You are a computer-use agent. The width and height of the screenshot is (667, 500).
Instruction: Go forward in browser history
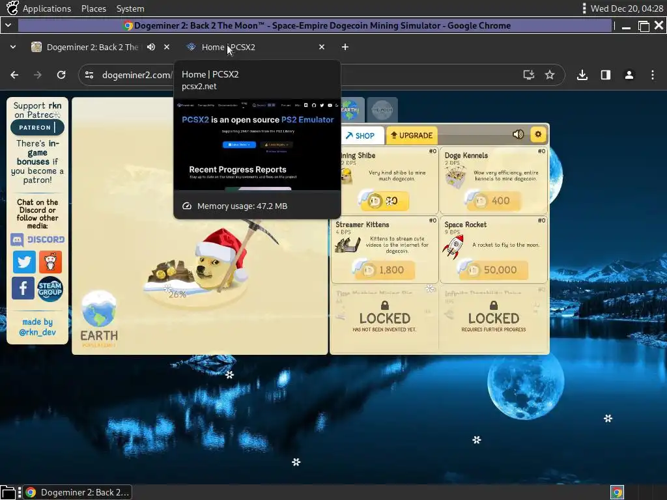pos(38,75)
